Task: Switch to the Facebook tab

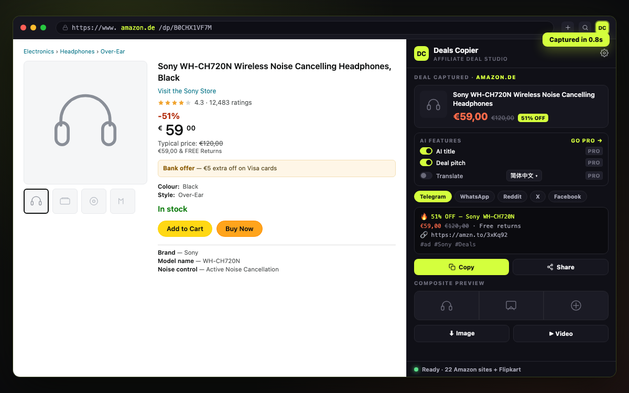Action: [x=568, y=196]
